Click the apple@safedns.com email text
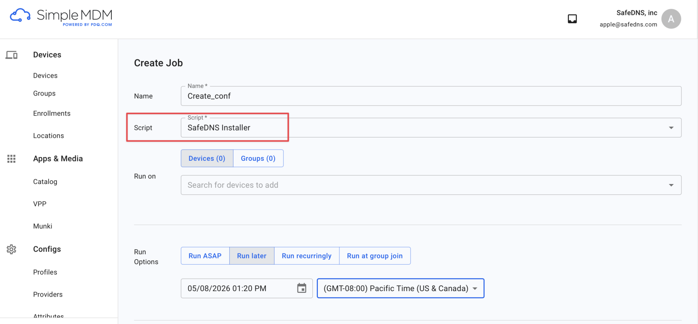Viewport: 698px width, 324px height. [628, 25]
